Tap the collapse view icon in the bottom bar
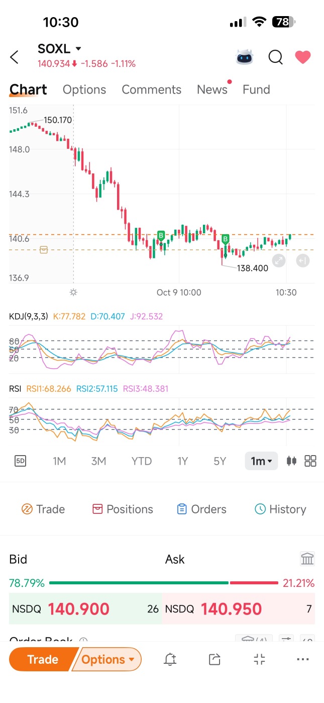324x703 pixels. coord(259,660)
